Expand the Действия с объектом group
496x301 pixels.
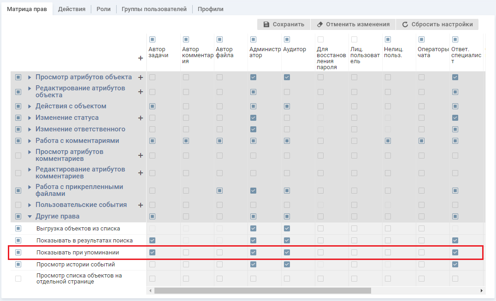pyautogui.click(x=30, y=106)
